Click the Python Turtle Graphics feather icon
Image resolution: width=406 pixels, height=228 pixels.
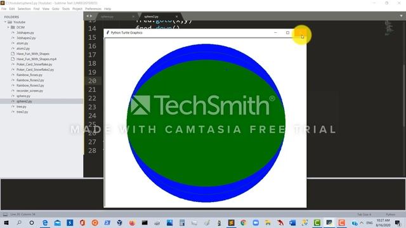[x=108, y=32]
